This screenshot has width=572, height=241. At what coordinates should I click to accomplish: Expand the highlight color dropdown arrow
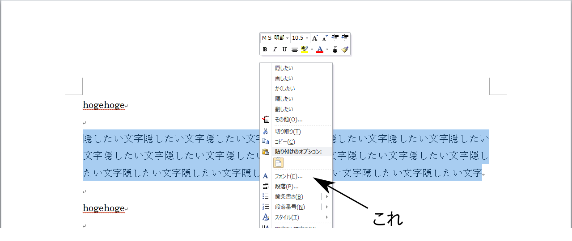(312, 50)
